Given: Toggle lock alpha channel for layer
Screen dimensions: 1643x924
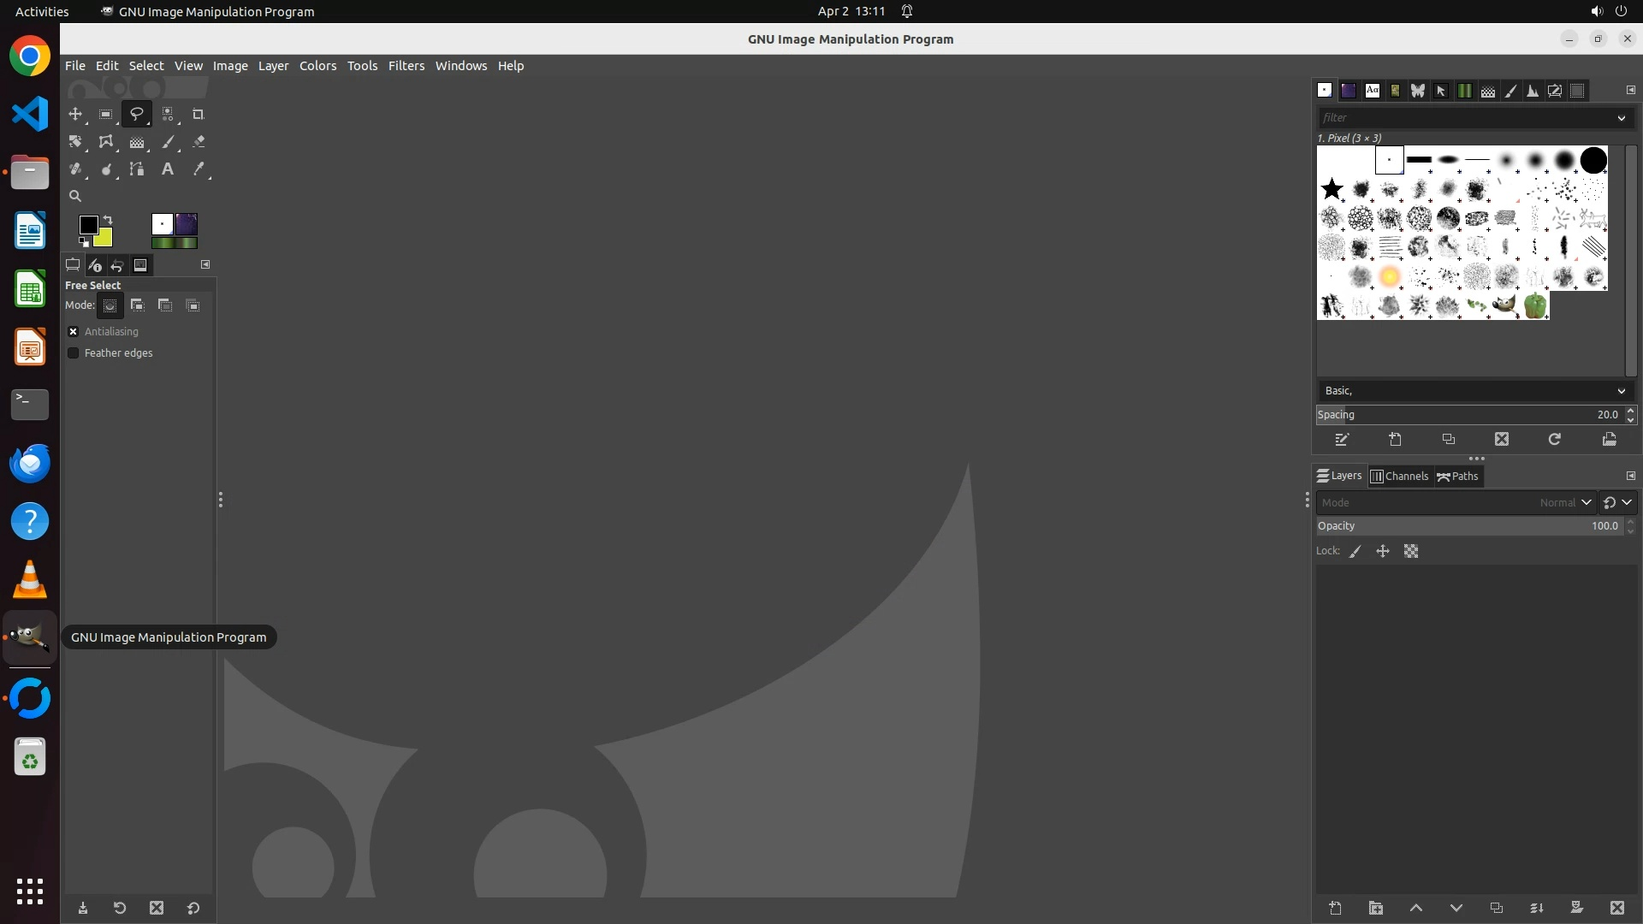Looking at the screenshot, I should point(1411,551).
